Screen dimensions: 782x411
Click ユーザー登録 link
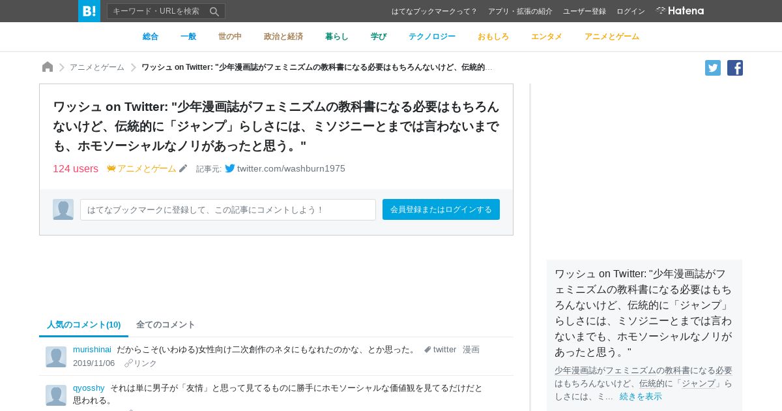pyautogui.click(x=585, y=11)
